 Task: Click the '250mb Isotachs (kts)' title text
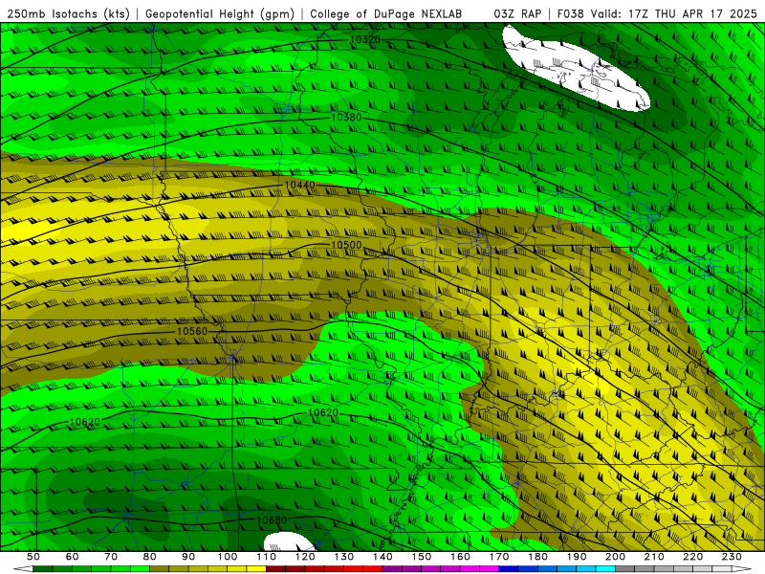tap(68, 13)
